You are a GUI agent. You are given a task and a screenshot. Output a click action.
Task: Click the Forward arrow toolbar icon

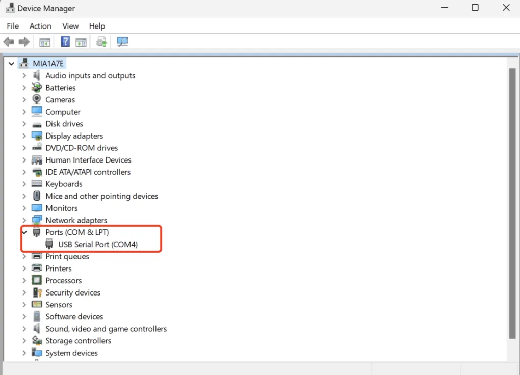[x=24, y=42]
